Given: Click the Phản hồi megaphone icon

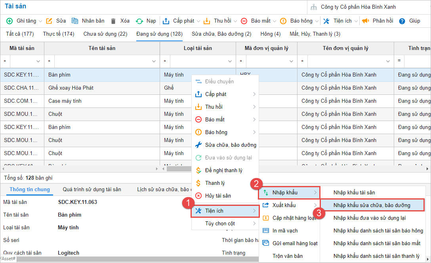Looking at the screenshot, I should pyautogui.click(x=365, y=21).
